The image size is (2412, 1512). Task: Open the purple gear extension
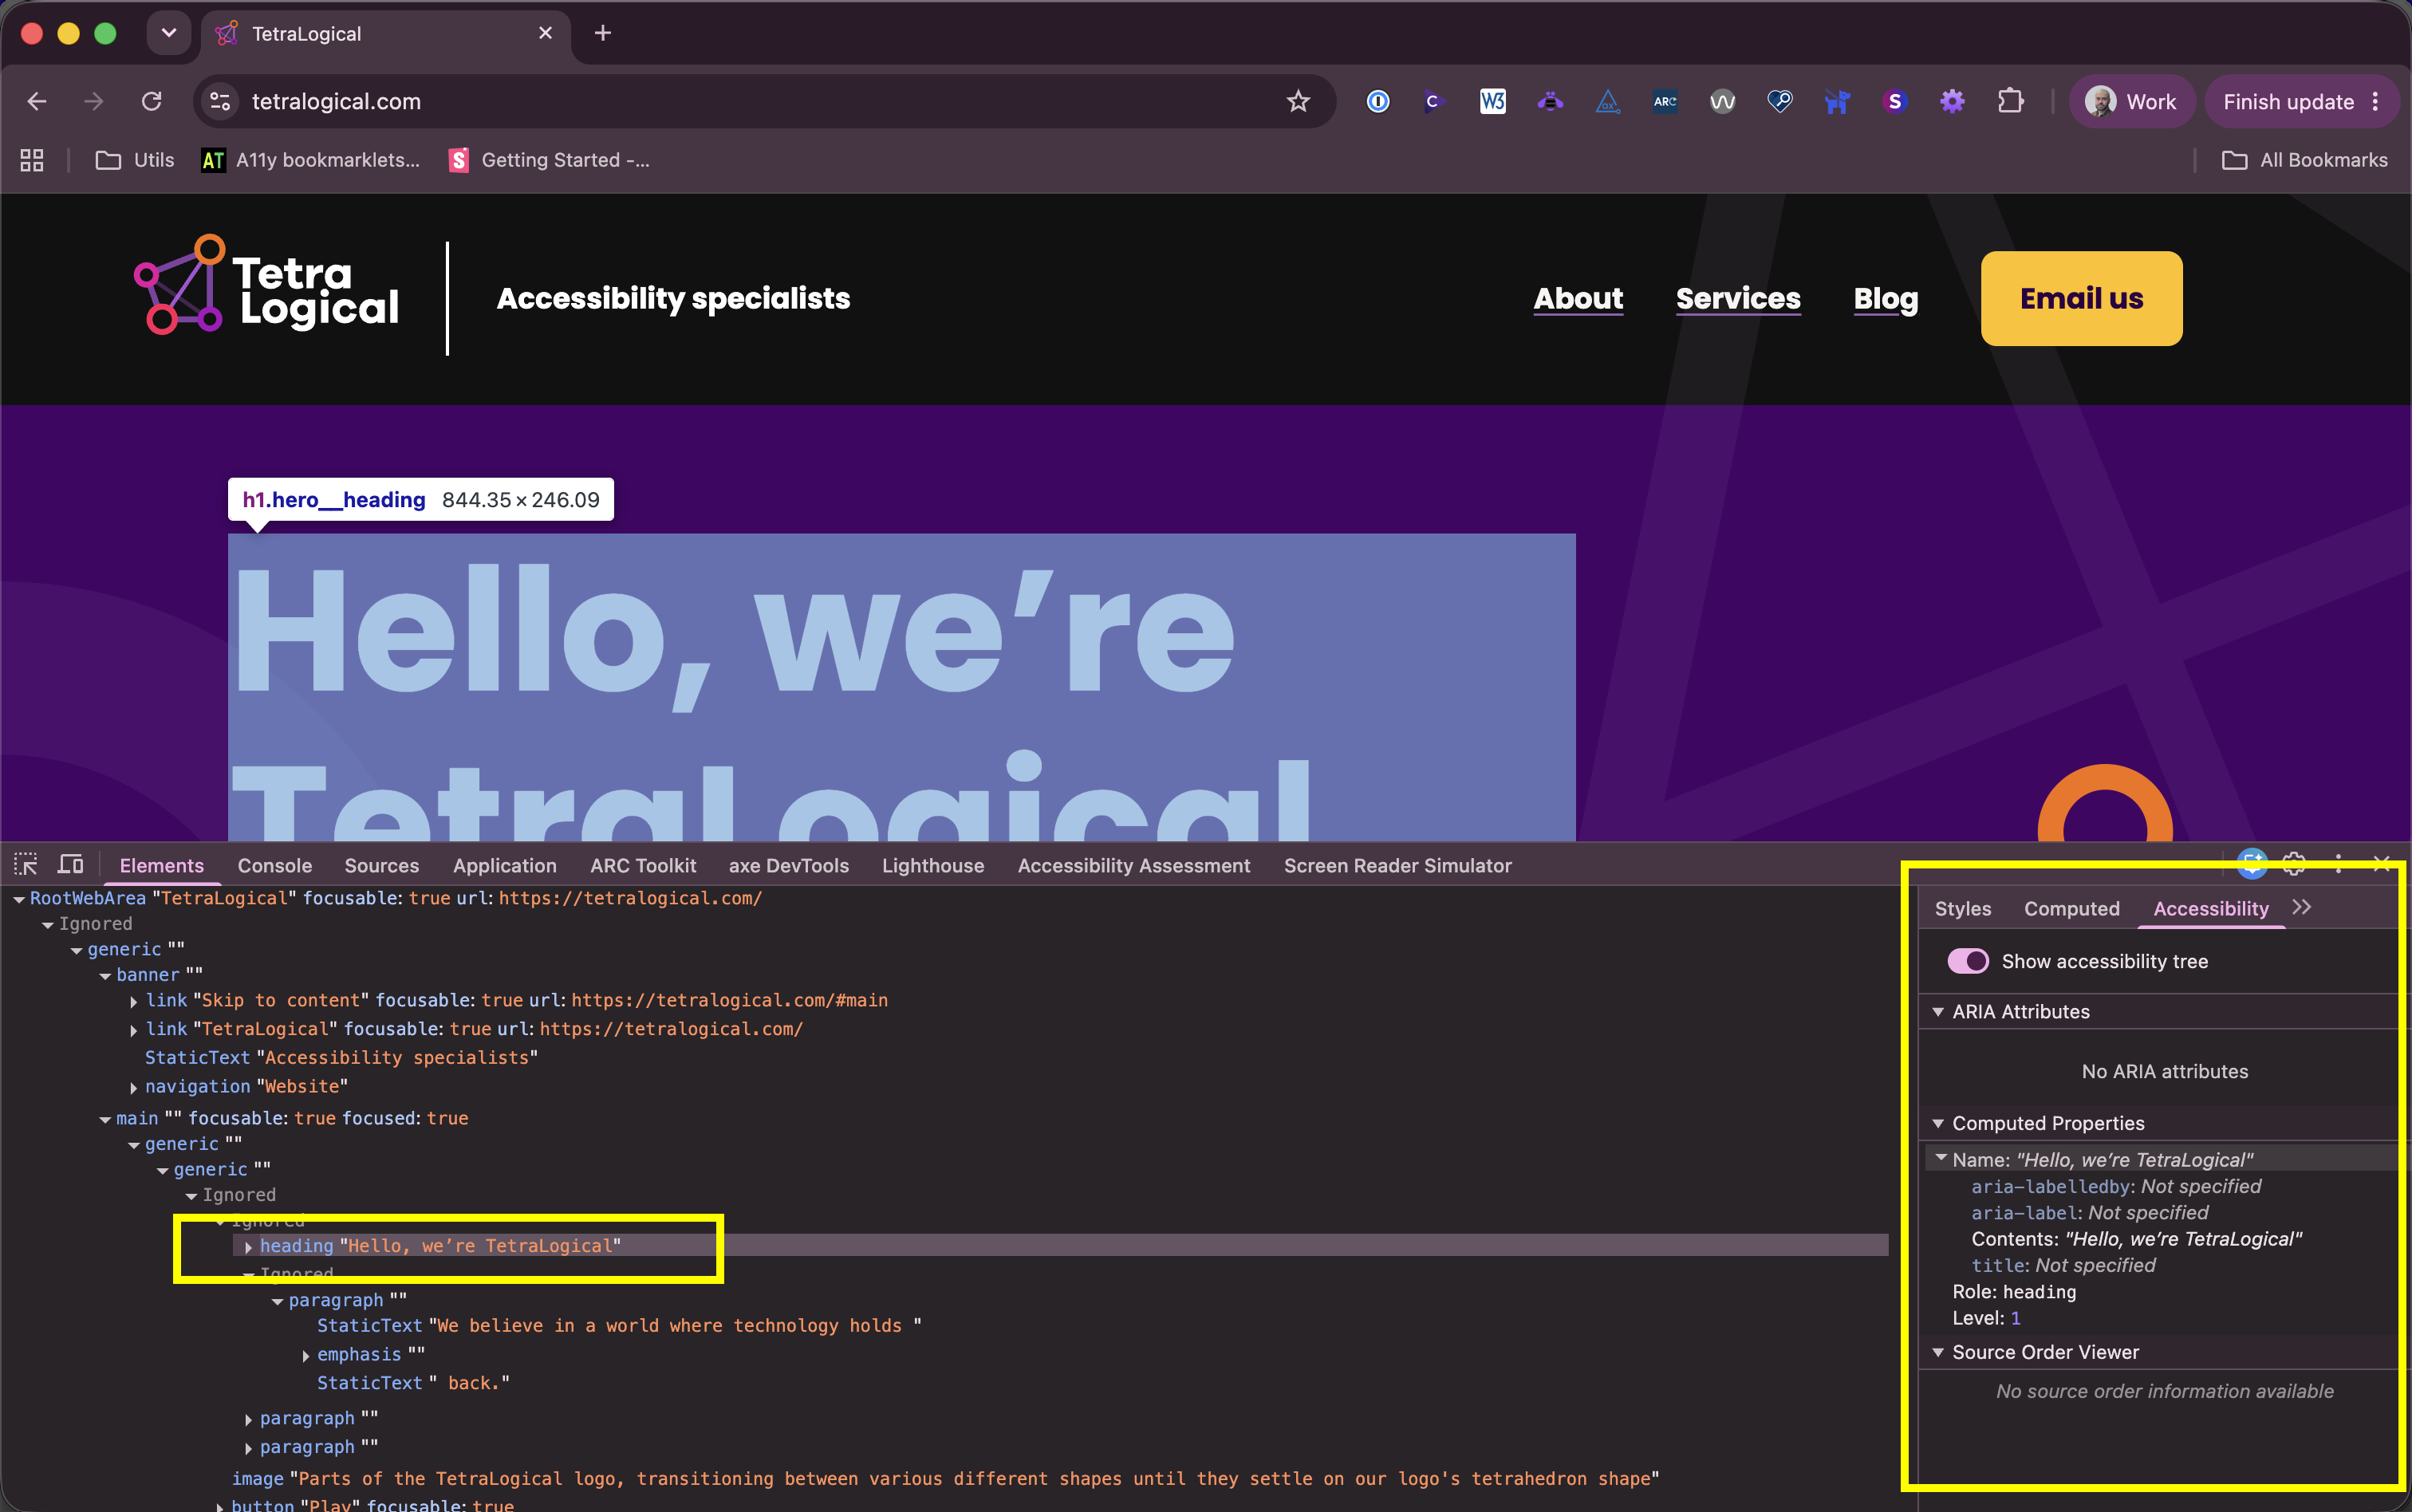1952,101
